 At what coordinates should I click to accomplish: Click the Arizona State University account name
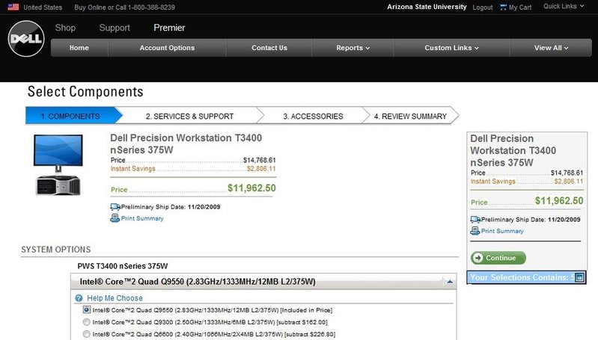(x=427, y=7)
